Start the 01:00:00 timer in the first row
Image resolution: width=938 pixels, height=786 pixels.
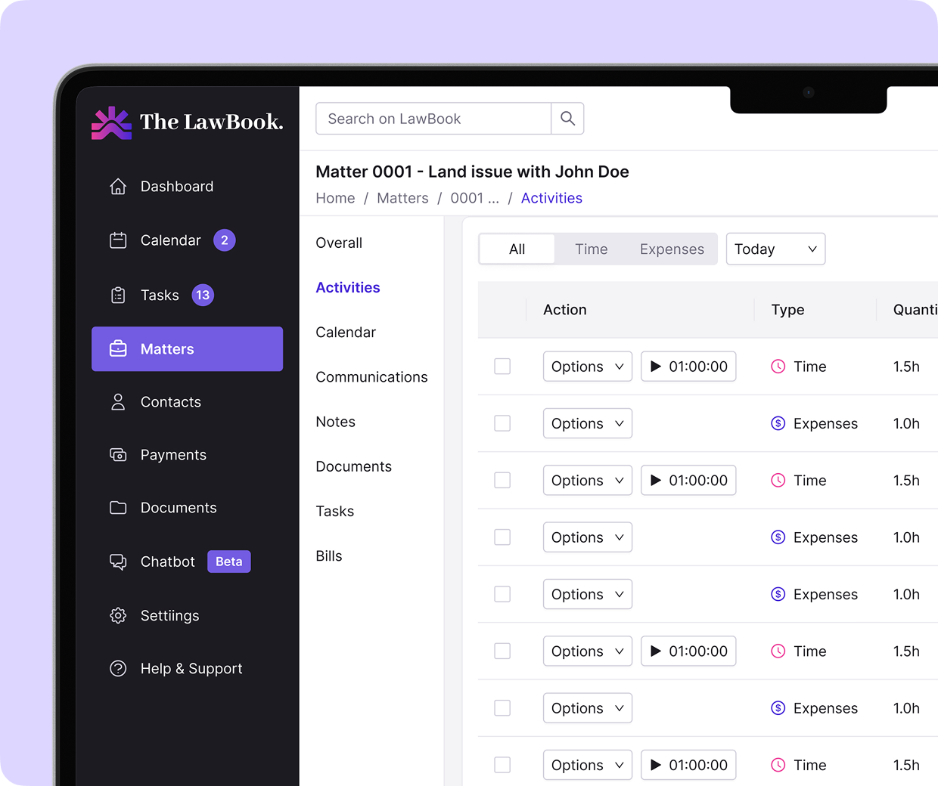click(x=688, y=367)
